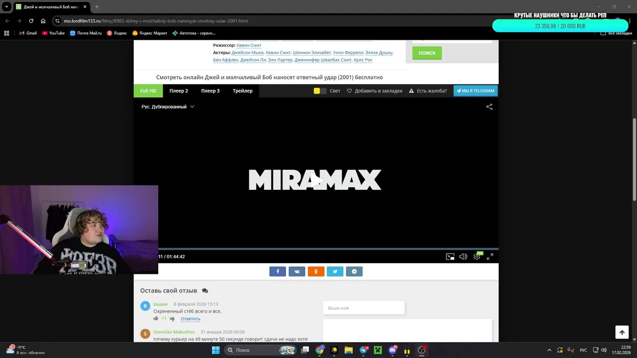The image size is (637, 358).
Task: Share on Facebook button
Action: click(x=278, y=271)
